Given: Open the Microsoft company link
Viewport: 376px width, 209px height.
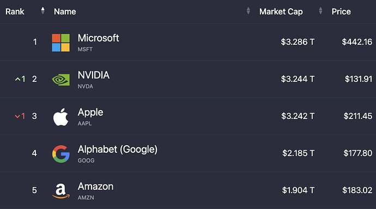Looking at the screenshot, I should [x=98, y=38].
